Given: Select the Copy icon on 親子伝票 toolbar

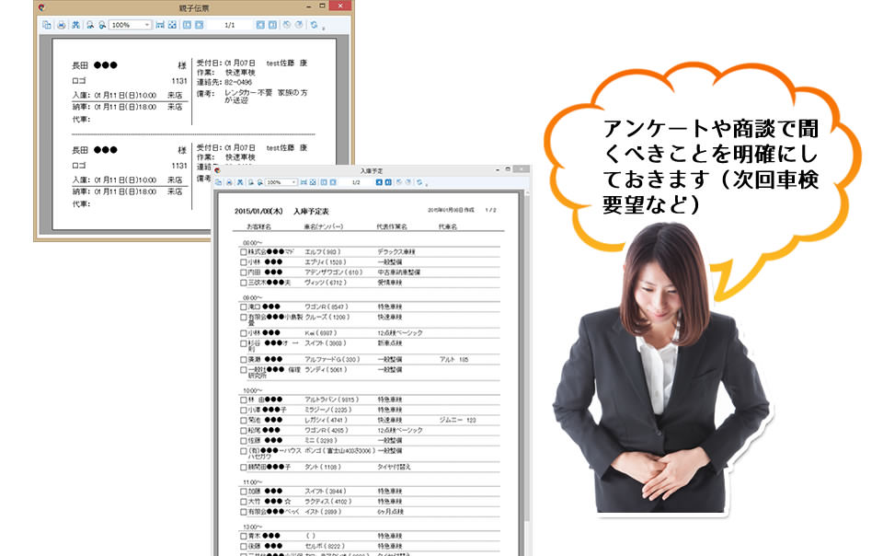Looking at the screenshot, I should point(47,25).
